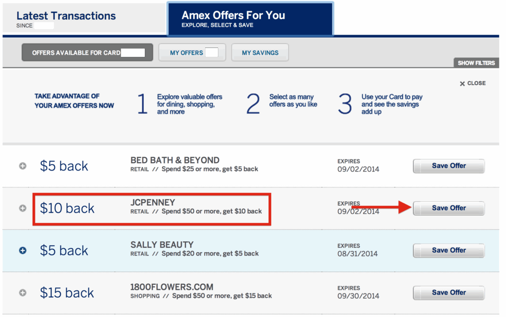Screen dimensions: 506x317
Task: Click the $10 back amount text
Action: tap(67, 208)
